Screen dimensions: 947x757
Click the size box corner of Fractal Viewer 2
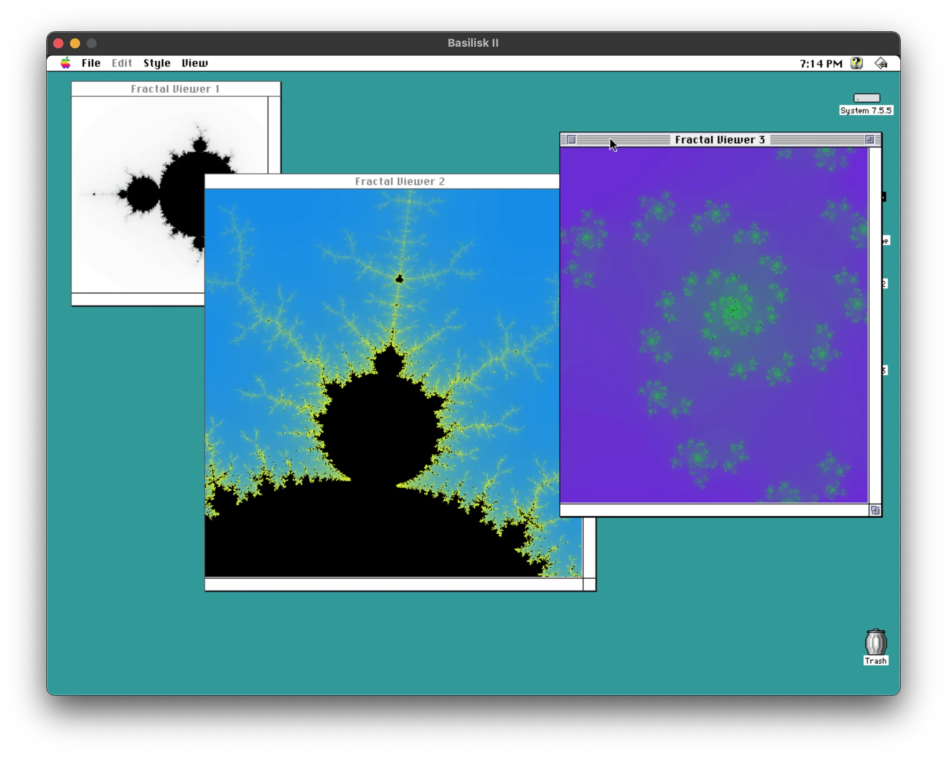[589, 584]
